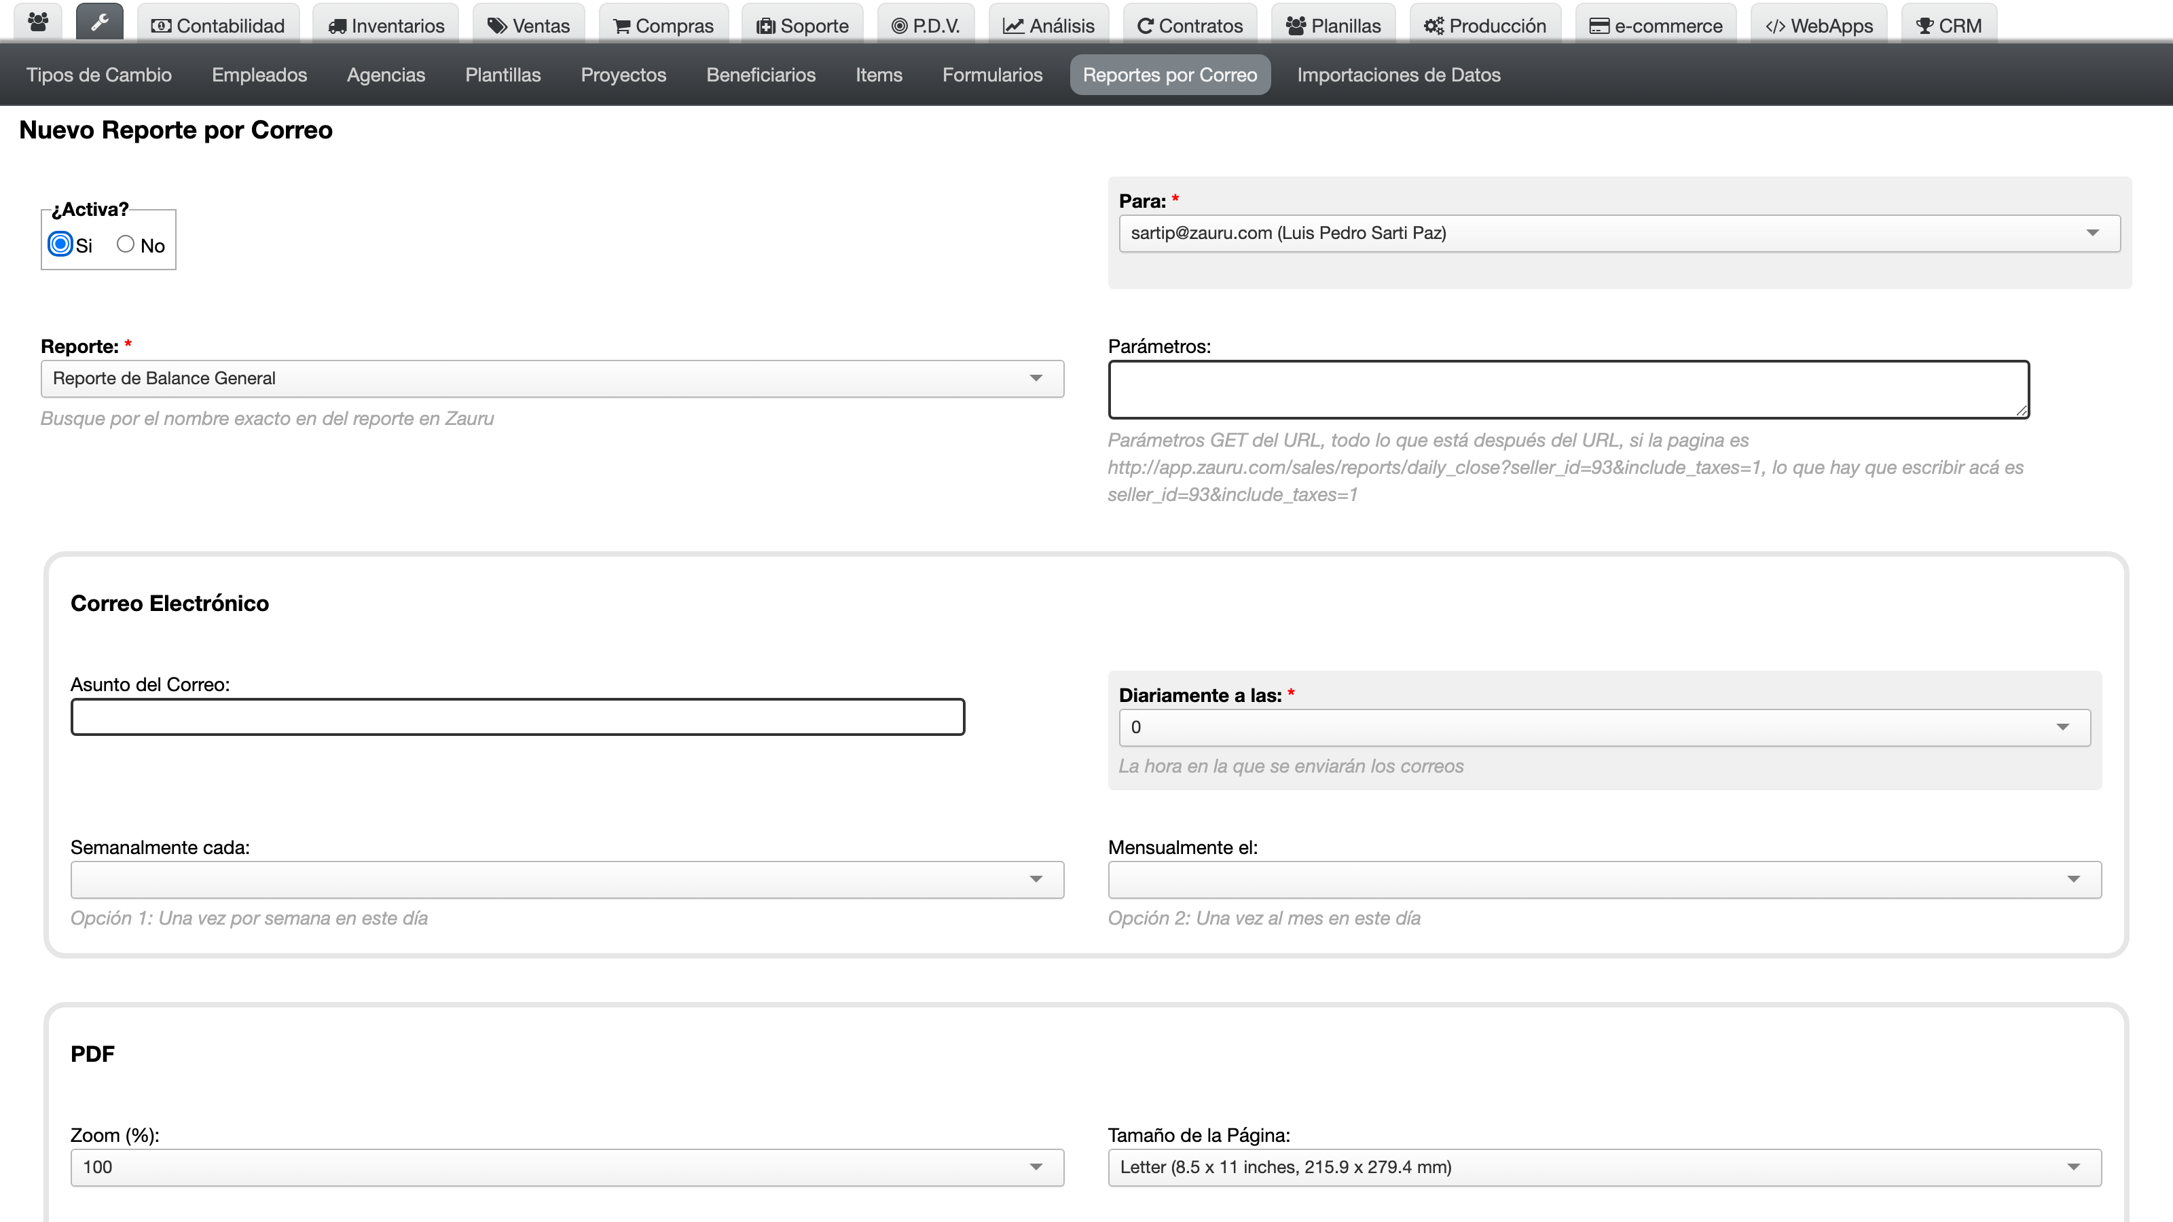Open the CRM module tab
The image size is (2173, 1222).
(x=1949, y=25)
